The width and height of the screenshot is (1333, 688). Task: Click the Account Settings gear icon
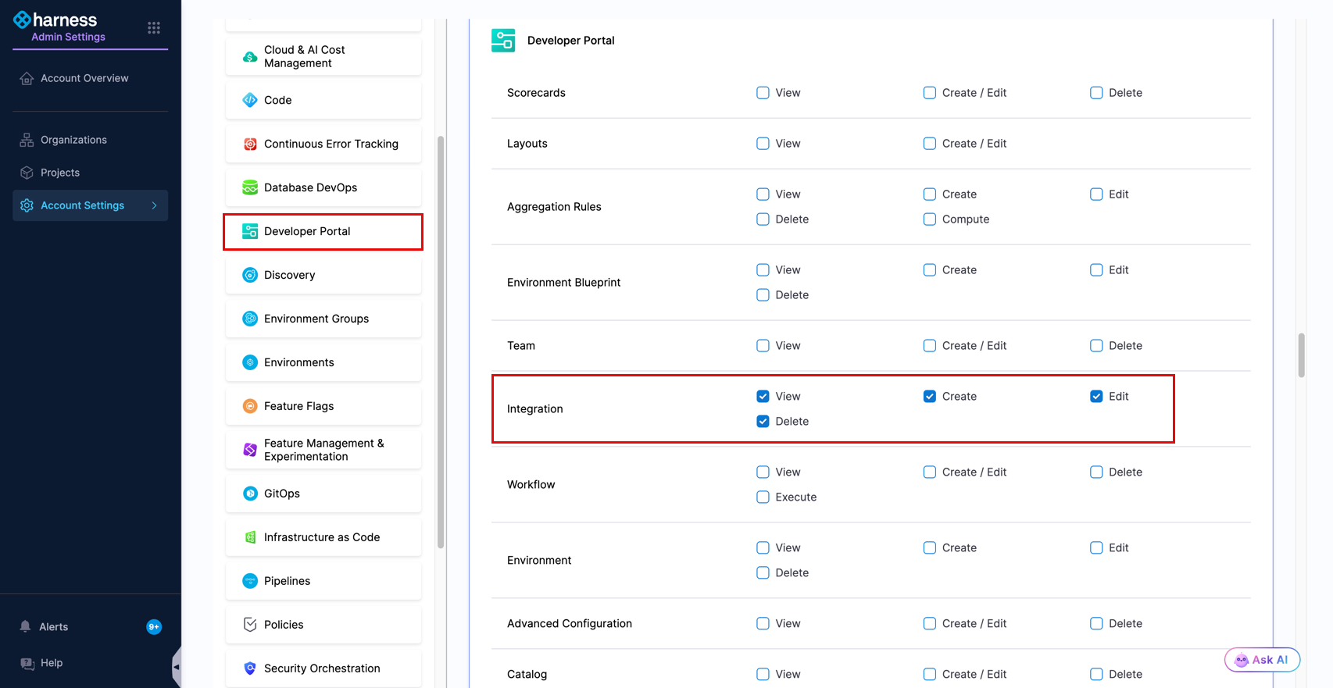[27, 205]
